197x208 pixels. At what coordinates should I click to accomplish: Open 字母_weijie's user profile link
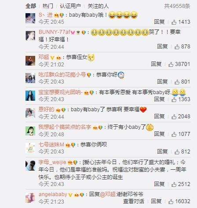tap(52, 162)
